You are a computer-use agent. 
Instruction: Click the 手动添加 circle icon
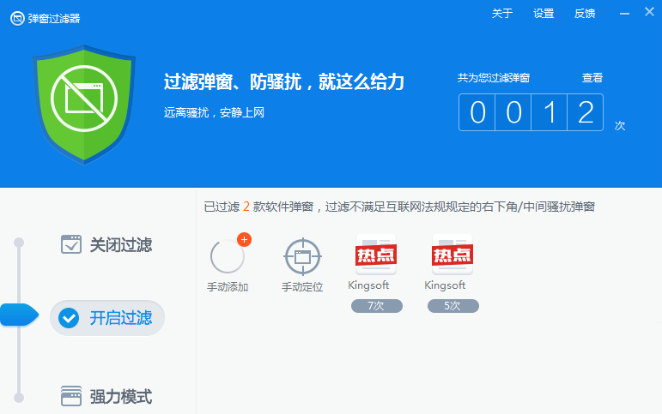tap(228, 256)
